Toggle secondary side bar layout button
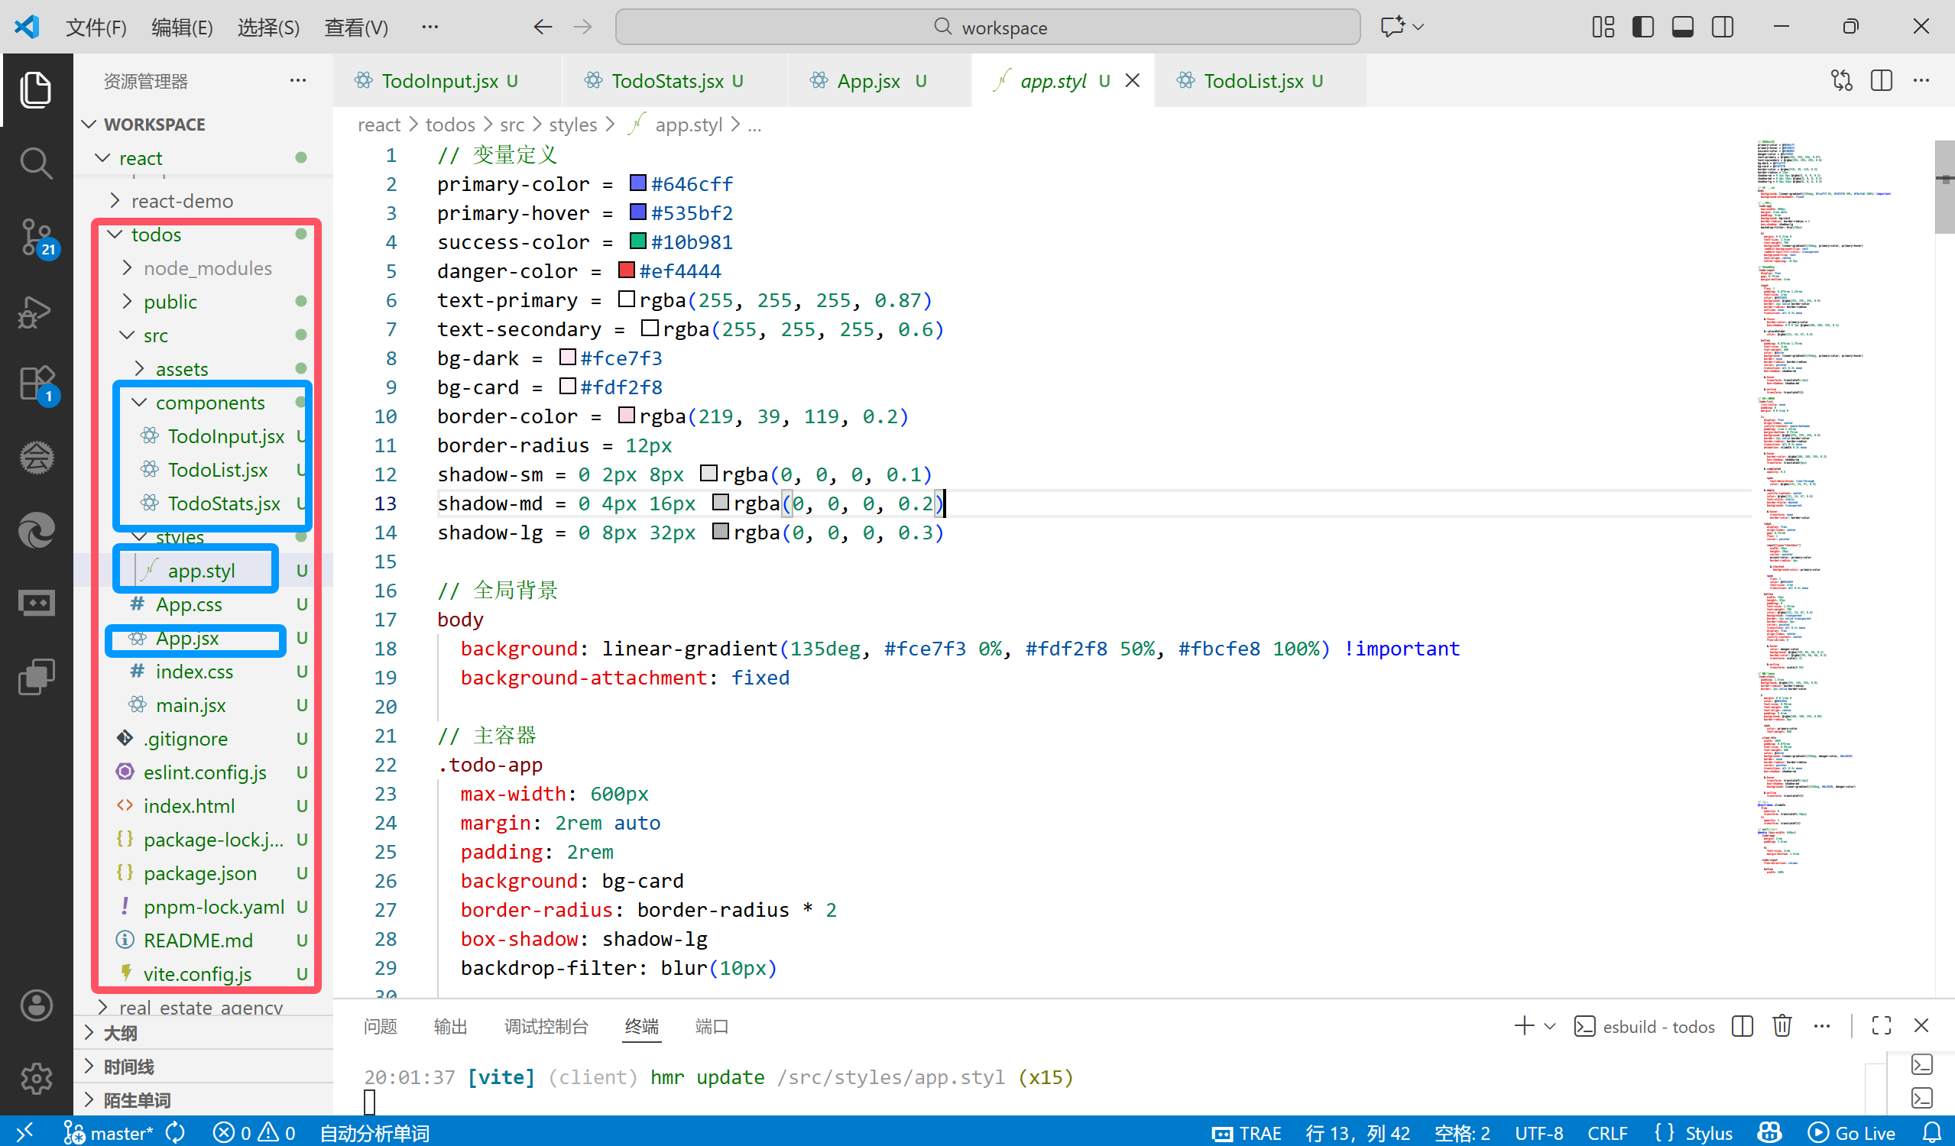 point(1722,28)
